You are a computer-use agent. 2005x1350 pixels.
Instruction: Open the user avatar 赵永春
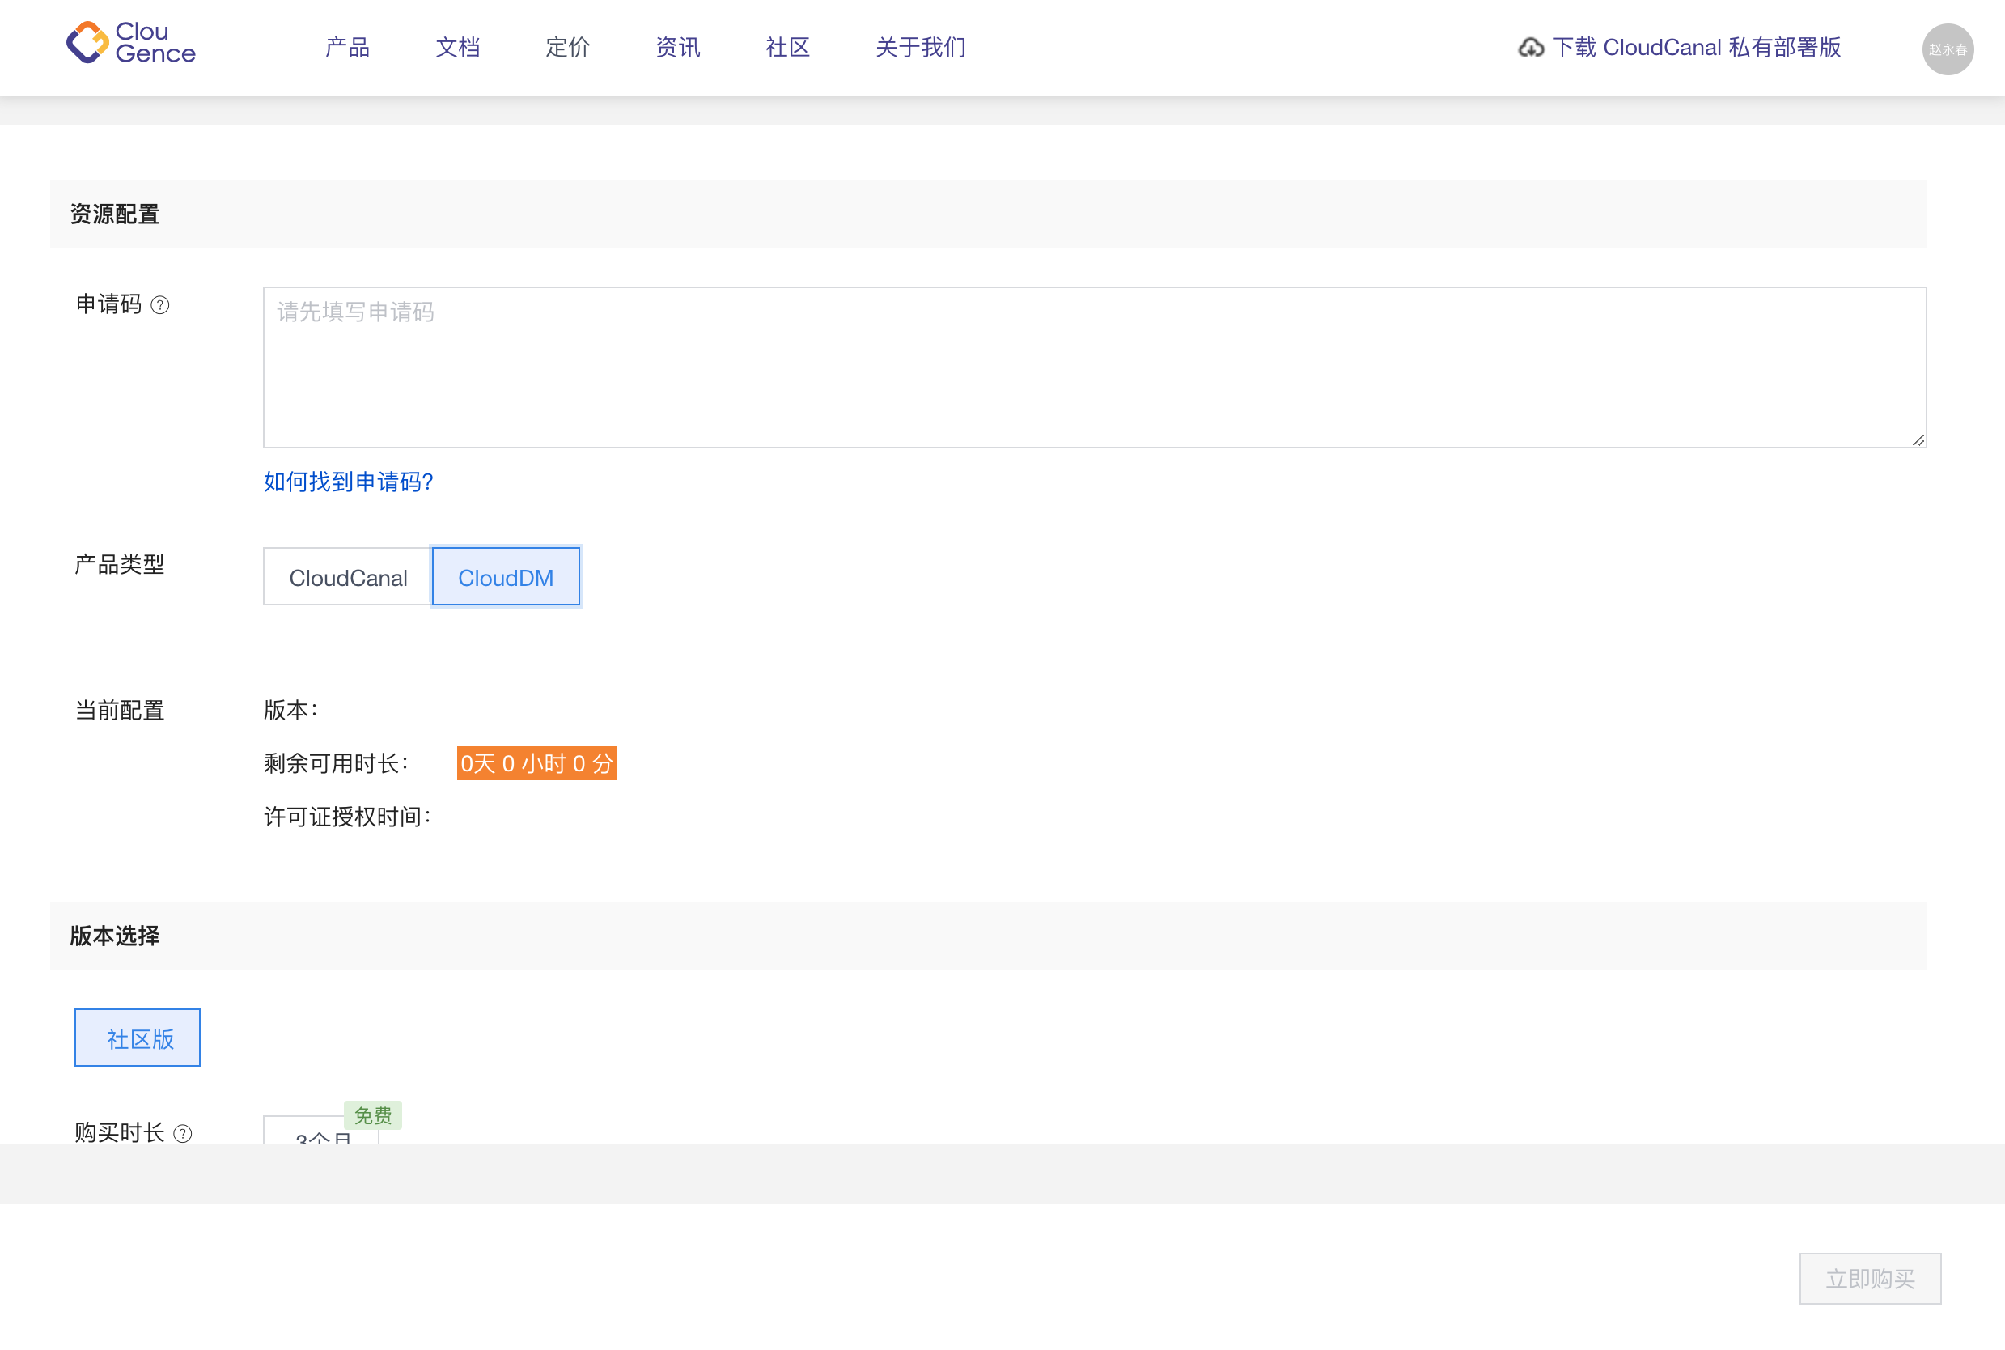(1948, 49)
